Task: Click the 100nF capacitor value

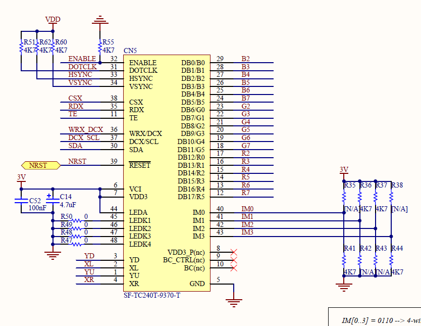Action: 37,208
